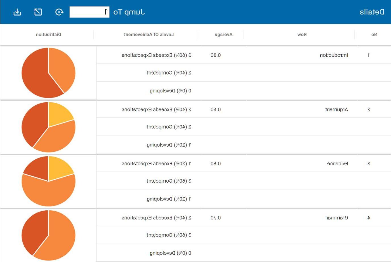This screenshot has width=391, height=262.
Task: Click '2 (40%) Competent' in Introduction row
Action: coord(169,73)
